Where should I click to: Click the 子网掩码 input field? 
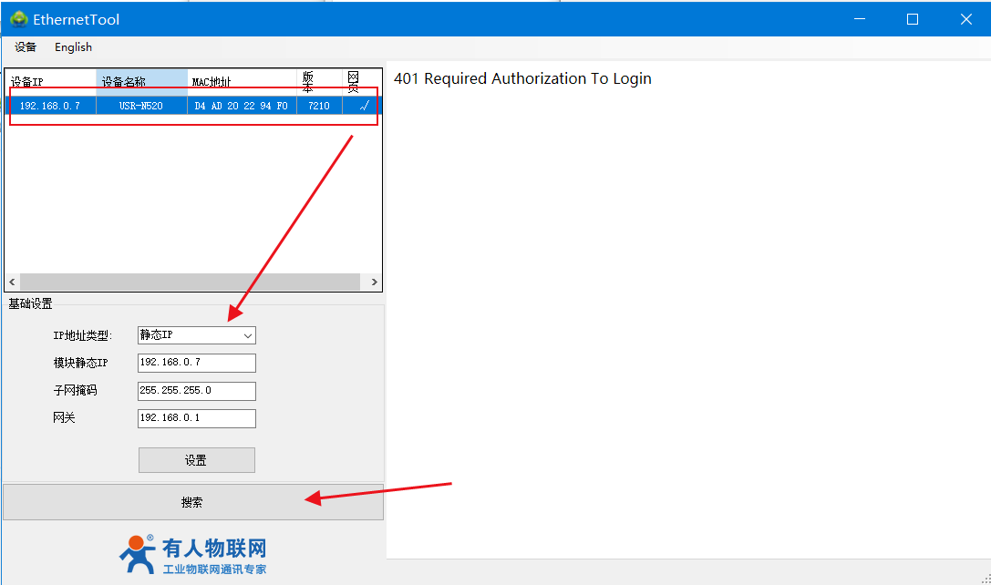pos(196,391)
